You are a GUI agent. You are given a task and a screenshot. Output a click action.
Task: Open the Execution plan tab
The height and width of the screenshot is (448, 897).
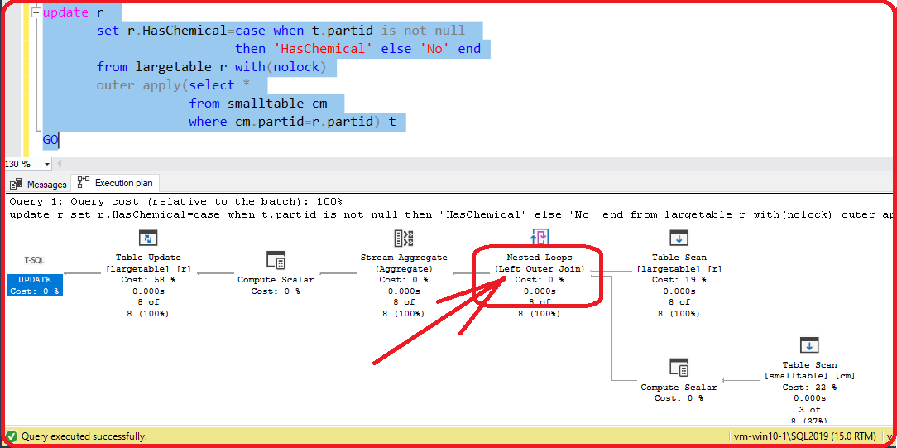coord(116,183)
